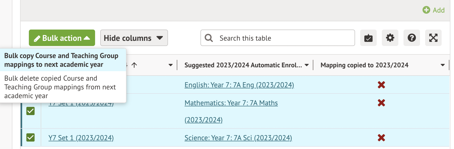Click red cross in Science row

pyautogui.click(x=381, y=138)
